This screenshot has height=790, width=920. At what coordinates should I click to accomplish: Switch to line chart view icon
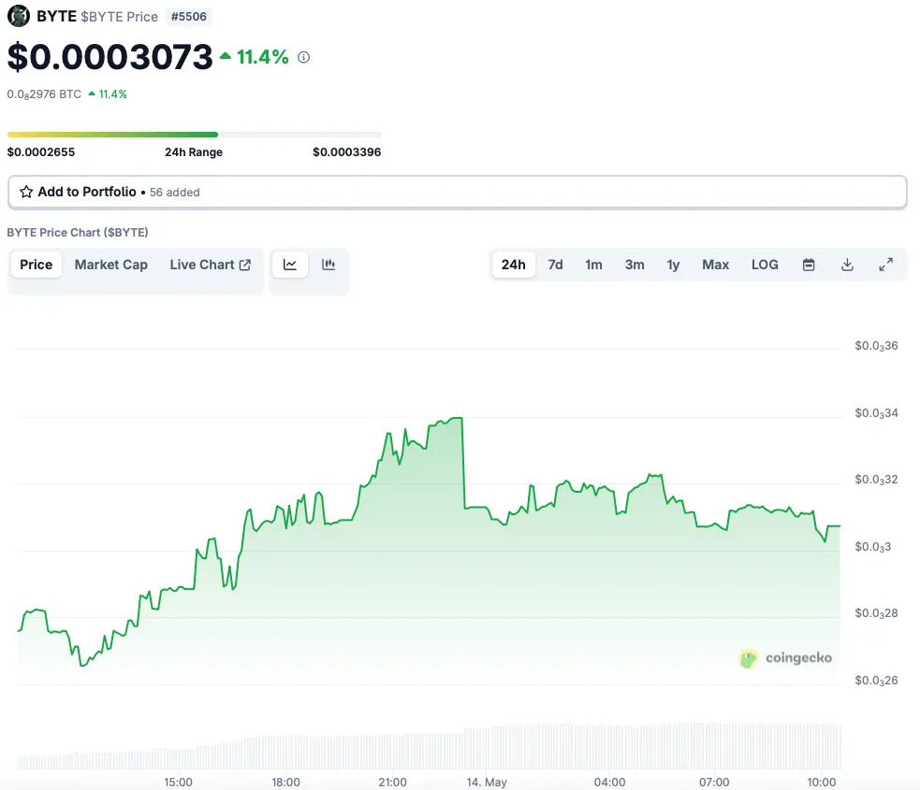point(290,265)
